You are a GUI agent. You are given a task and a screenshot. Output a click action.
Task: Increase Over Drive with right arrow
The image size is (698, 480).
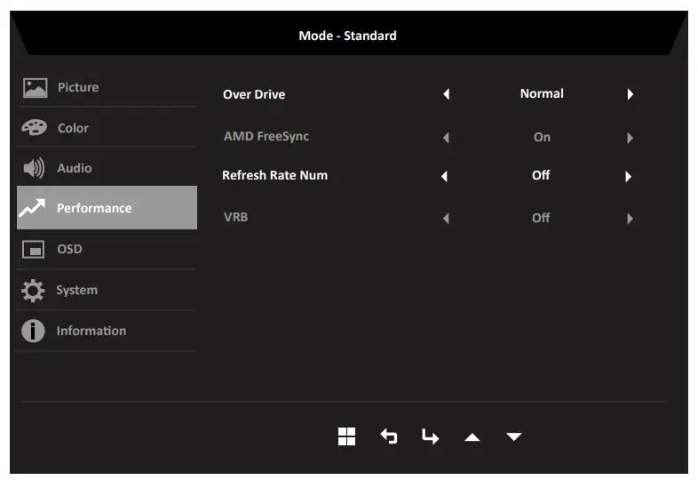tap(630, 94)
